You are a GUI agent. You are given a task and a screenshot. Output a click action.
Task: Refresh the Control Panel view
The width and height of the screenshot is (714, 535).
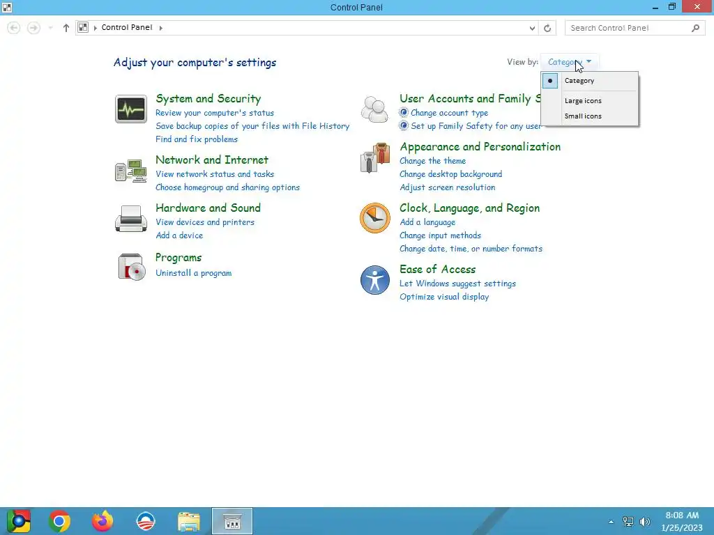pos(547,28)
